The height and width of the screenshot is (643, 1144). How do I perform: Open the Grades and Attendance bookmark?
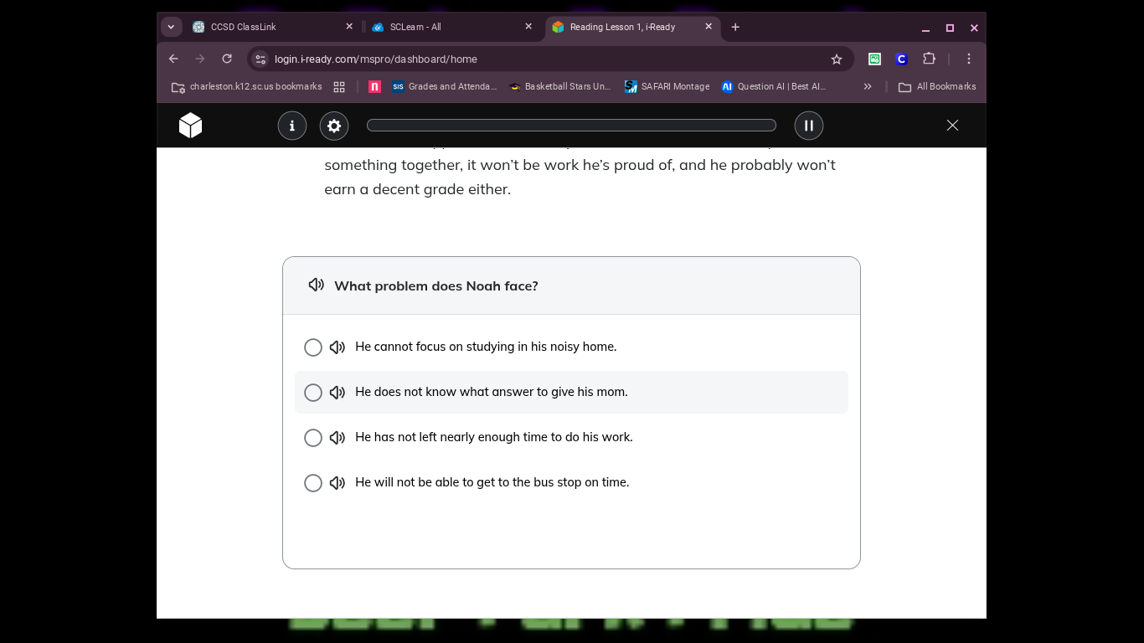click(x=445, y=86)
